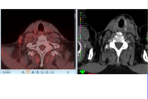This screenshot has width=148, height=99.
Task: Select CT_11/2/22 label in structure list
Action: (82, 11)
